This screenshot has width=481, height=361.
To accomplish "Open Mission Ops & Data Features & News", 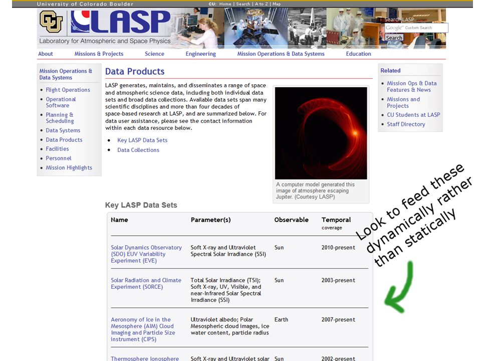I will 412,87.
